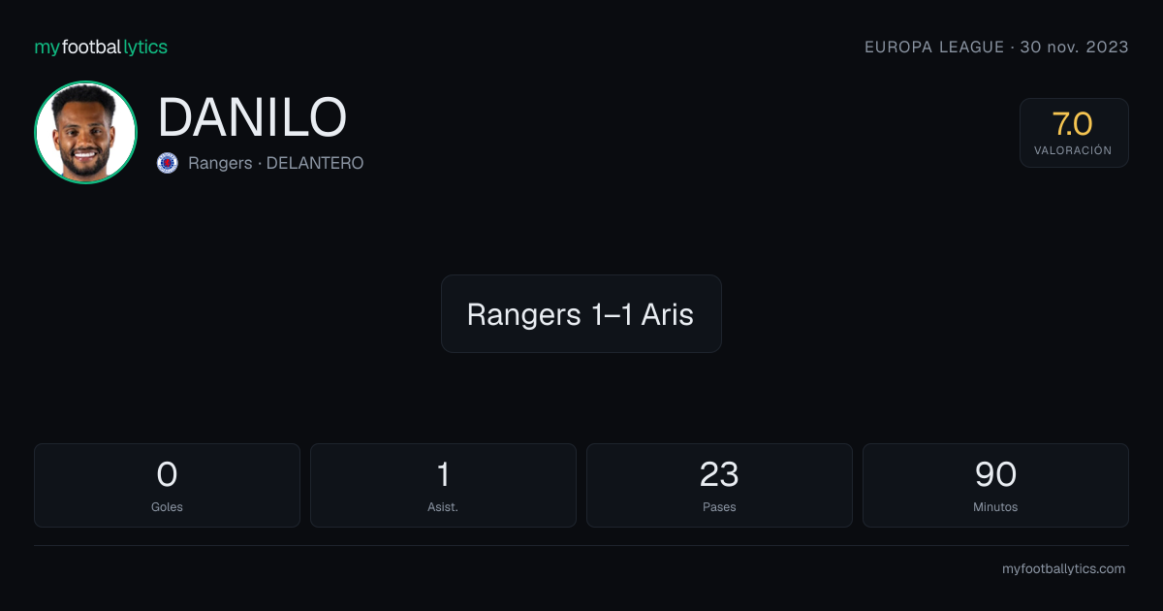Click the Rangers 1–1 Aris score box
1163x611 pixels.
(x=581, y=313)
